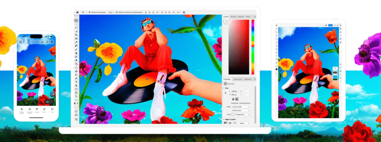
Task: Toggle the Sélection automatique checkbox
Action: [x=90, y=12]
